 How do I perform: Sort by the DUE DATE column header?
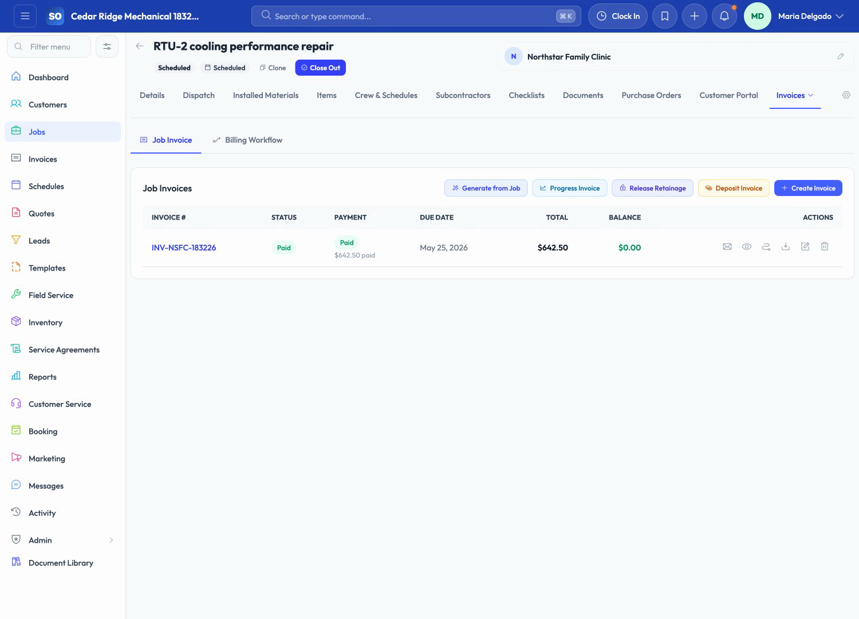(x=436, y=217)
